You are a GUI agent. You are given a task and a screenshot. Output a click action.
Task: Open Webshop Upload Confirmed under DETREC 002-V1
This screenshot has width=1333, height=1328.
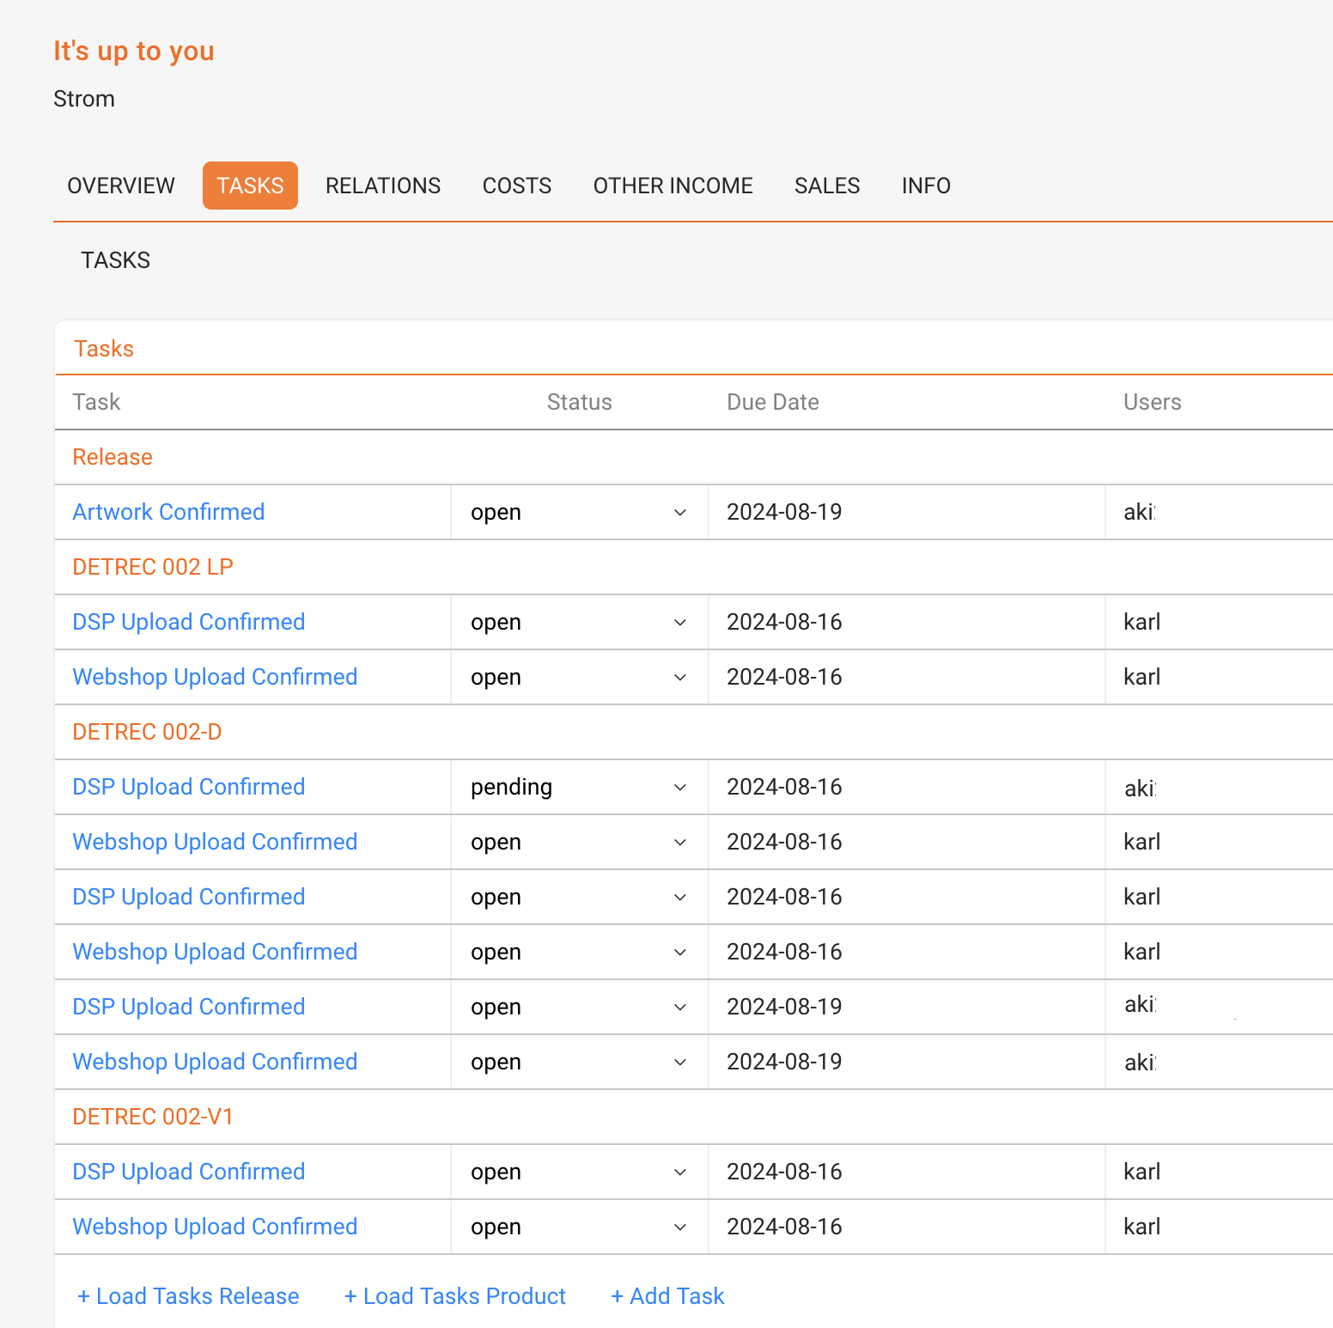(215, 1227)
